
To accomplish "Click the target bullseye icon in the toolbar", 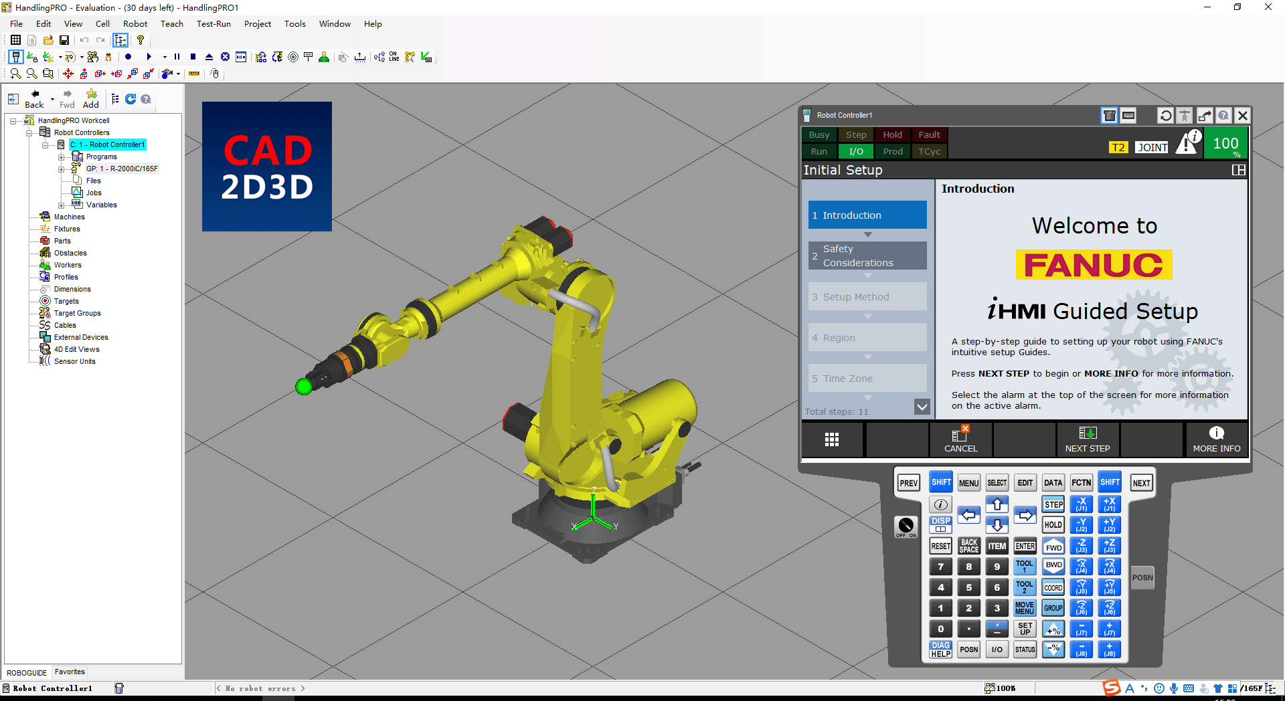I will (x=293, y=57).
